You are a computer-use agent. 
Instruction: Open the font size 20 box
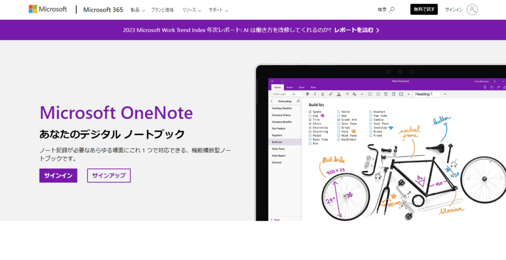click(296, 94)
